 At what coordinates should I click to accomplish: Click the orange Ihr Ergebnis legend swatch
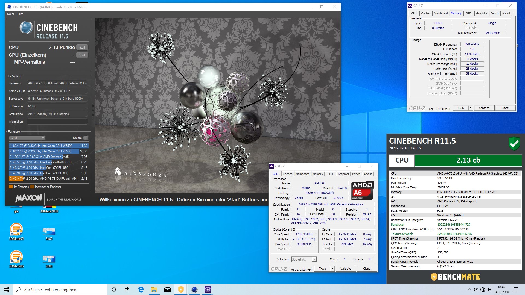pos(11,187)
